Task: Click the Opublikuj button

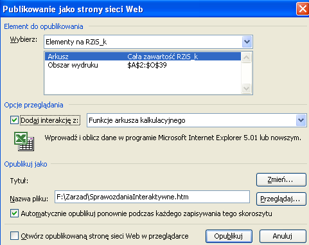Action: click(x=229, y=236)
